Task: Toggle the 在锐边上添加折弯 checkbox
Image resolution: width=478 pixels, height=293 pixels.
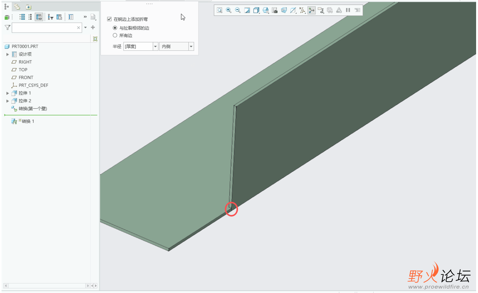Action: pos(110,19)
